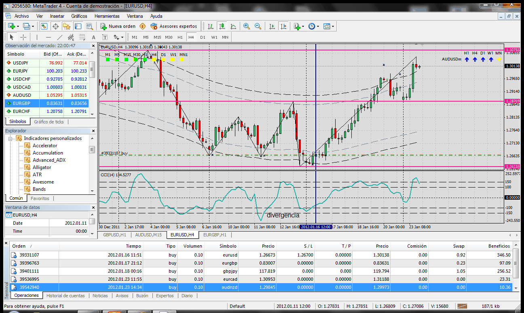This screenshot has width=524, height=313.
Task: Select the arrow cursor tool
Action: tap(11, 37)
